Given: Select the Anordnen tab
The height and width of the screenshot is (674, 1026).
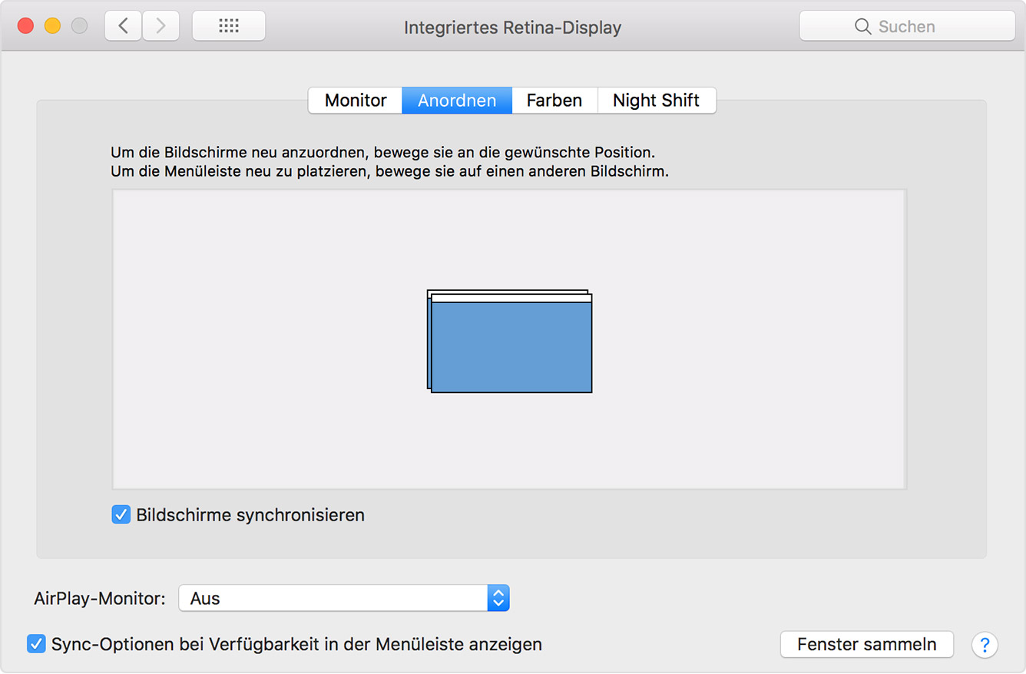Looking at the screenshot, I should click(457, 101).
